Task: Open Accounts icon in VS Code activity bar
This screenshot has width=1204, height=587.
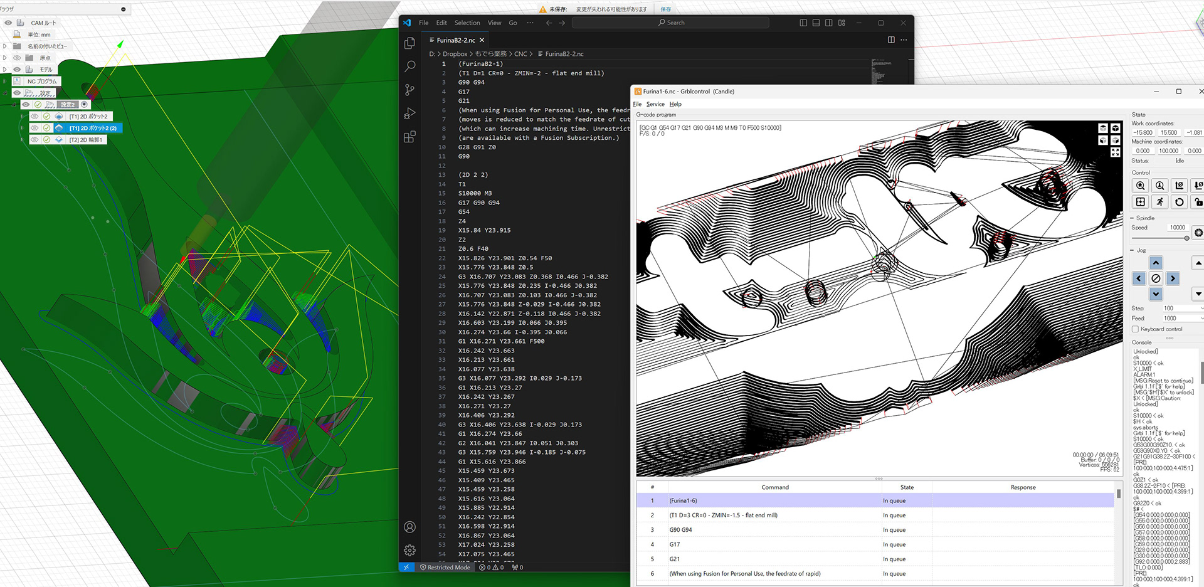Action: tap(409, 527)
